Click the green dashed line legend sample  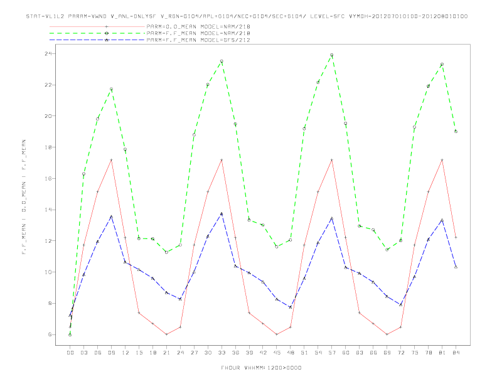pyautogui.click(x=97, y=33)
